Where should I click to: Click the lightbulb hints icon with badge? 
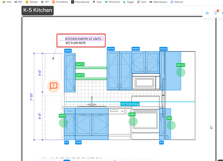click(x=215, y=13)
